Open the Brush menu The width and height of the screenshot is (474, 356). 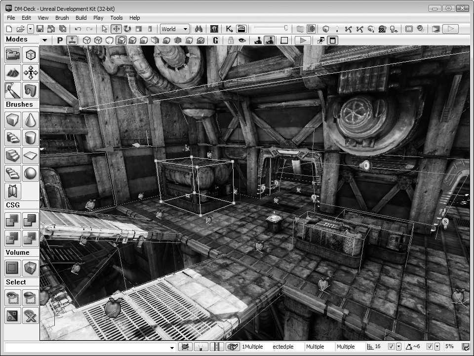62,18
